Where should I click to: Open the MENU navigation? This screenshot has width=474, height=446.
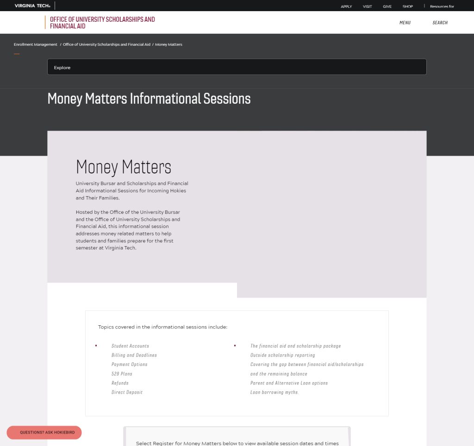tap(405, 23)
